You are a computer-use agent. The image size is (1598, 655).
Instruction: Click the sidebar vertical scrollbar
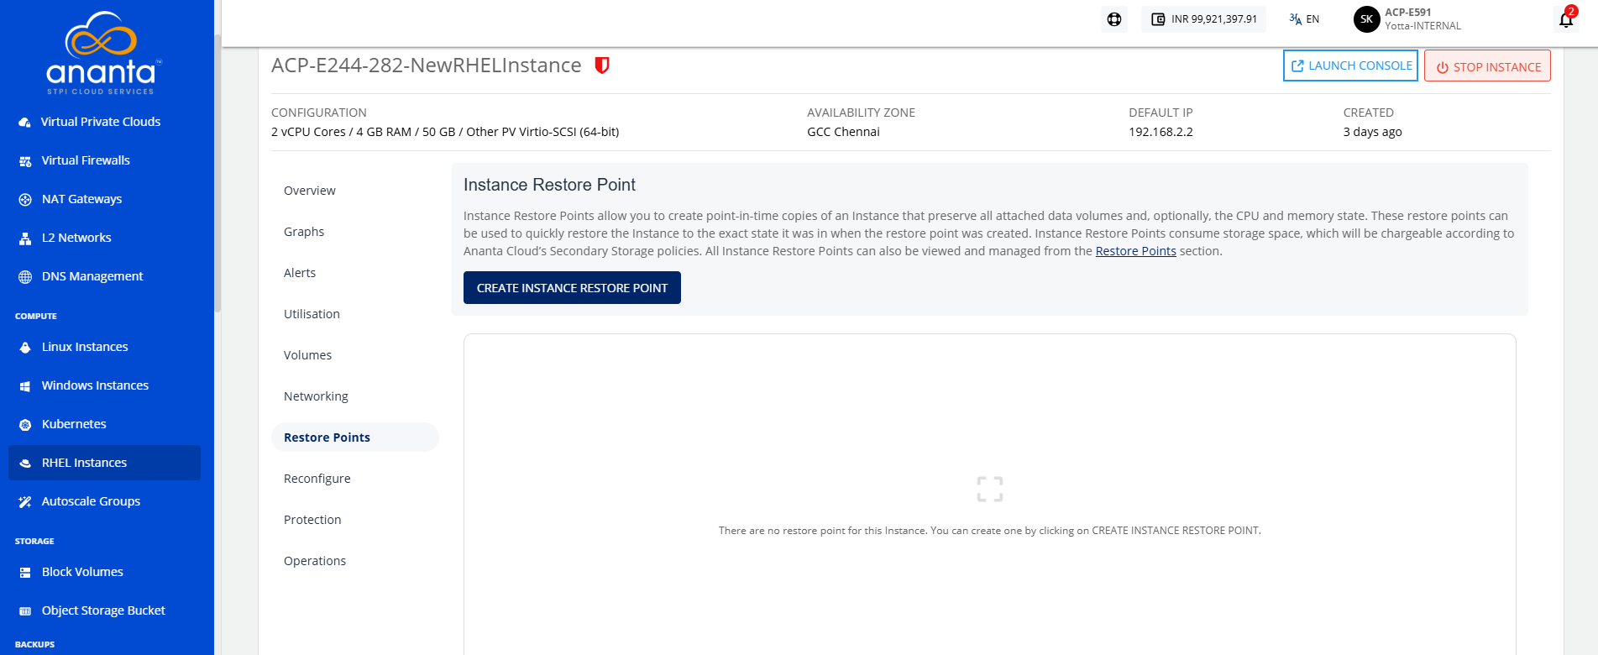(x=218, y=172)
